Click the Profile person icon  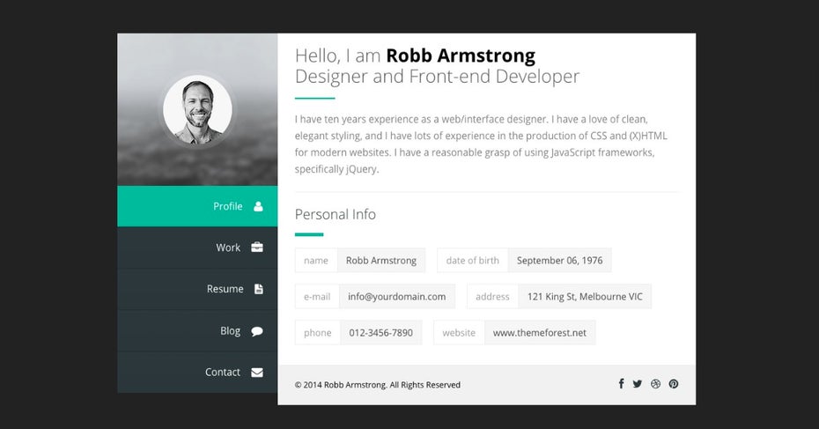(258, 206)
